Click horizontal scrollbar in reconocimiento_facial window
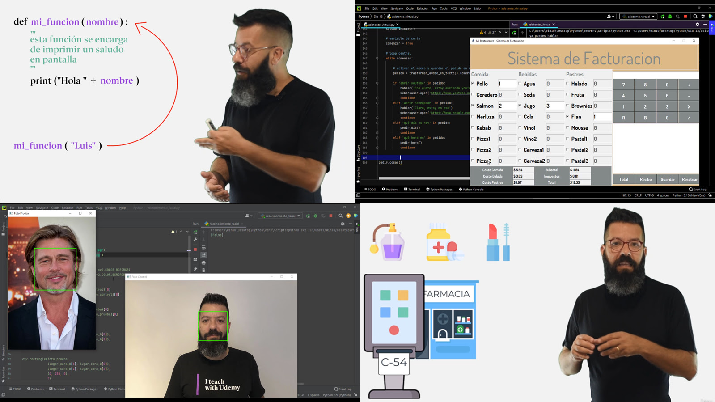Screen dimensions: 715x402 pos(300,384)
